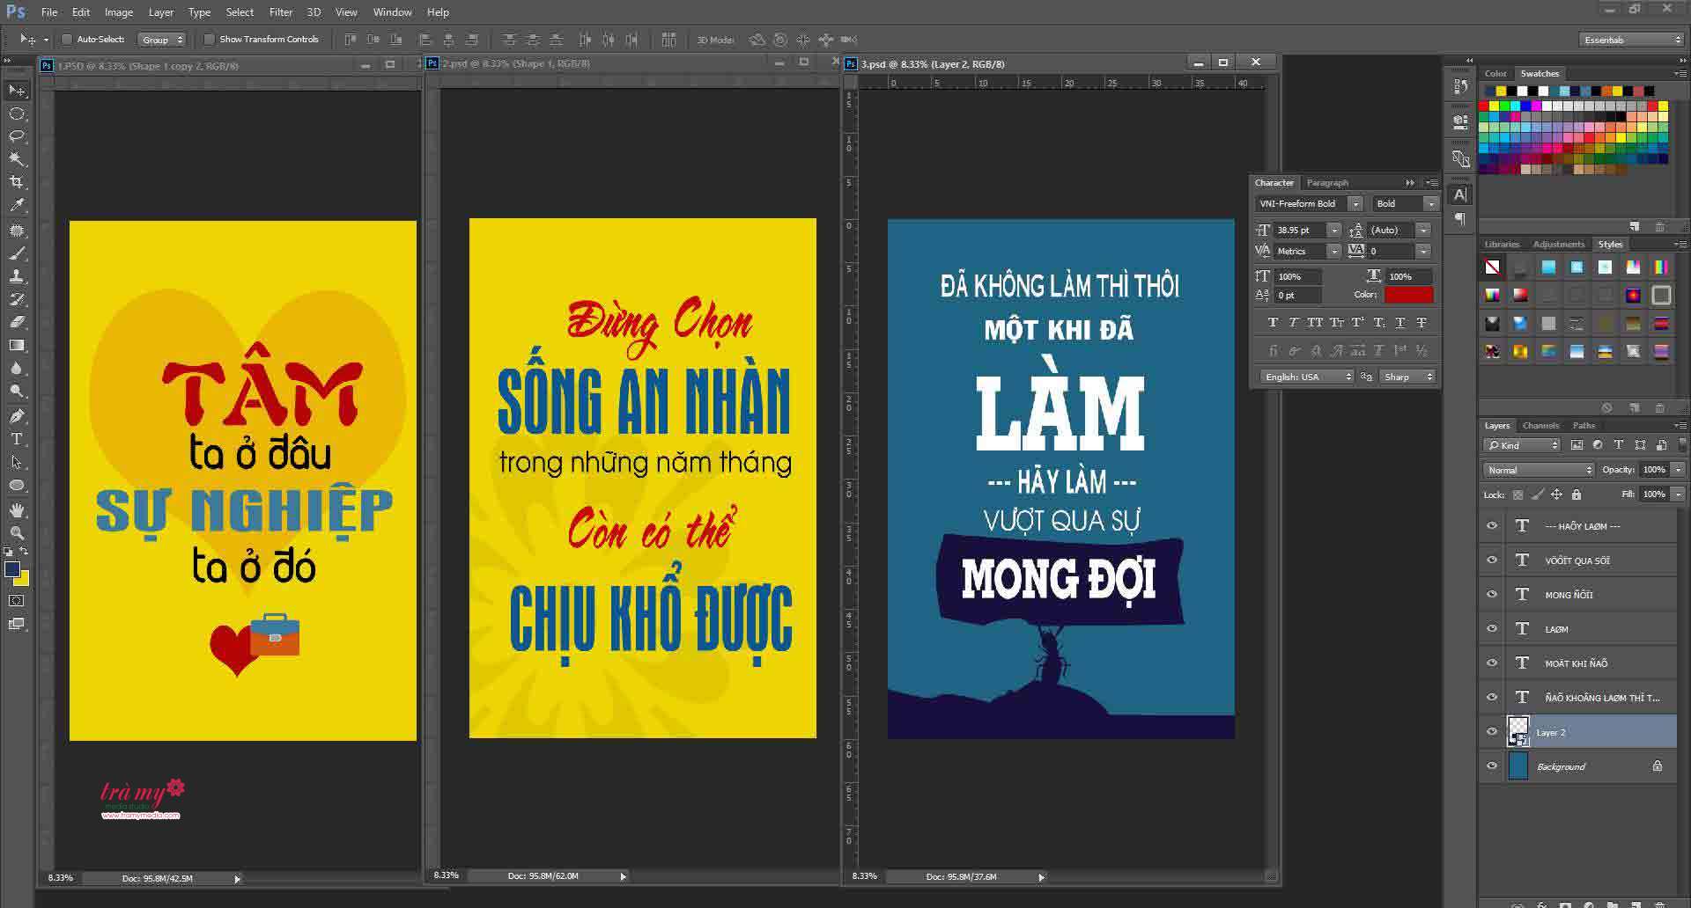Hide the '--- HAÕY LAØM ---' text layer
This screenshot has height=908, width=1691.
click(x=1492, y=526)
